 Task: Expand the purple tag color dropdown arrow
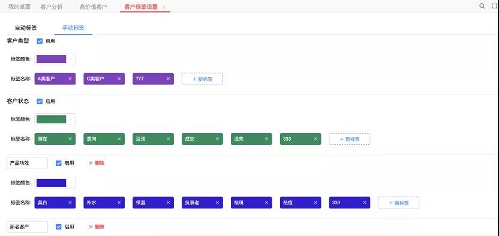click(71, 59)
